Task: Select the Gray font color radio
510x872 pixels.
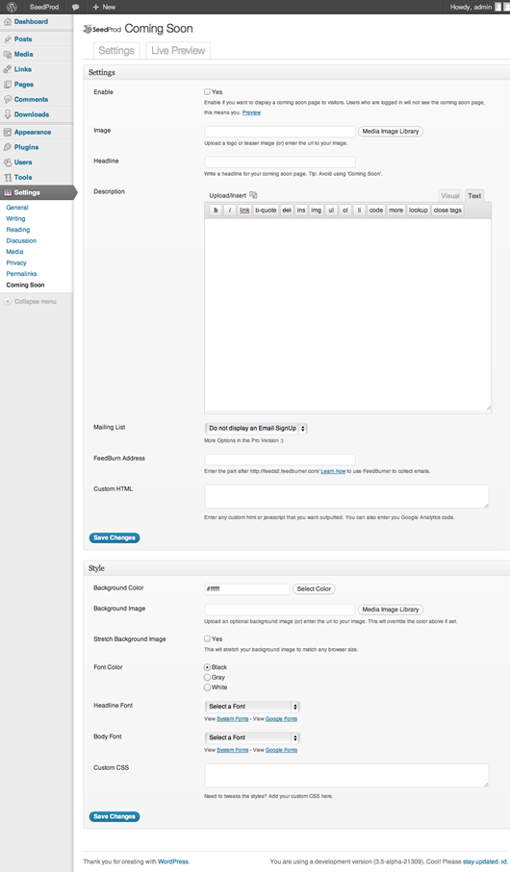Action: (x=207, y=678)
